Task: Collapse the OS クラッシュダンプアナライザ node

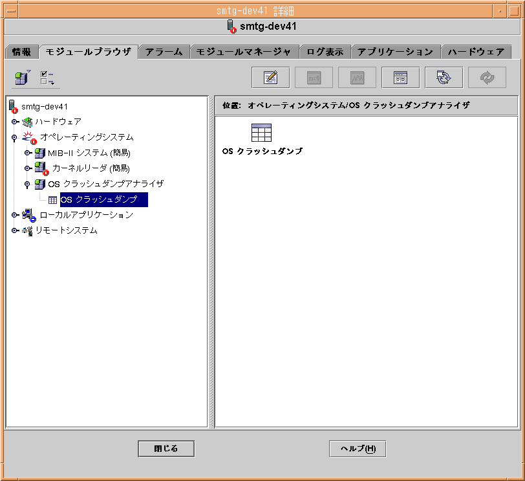Action: tap(26, 184)
